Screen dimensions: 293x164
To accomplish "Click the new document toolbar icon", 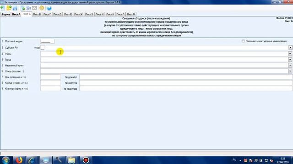I will coord(3,8).
